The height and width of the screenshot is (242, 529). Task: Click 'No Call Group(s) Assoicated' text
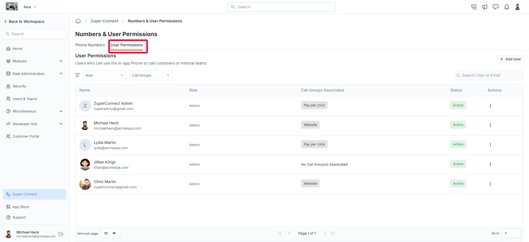point(324,165)
